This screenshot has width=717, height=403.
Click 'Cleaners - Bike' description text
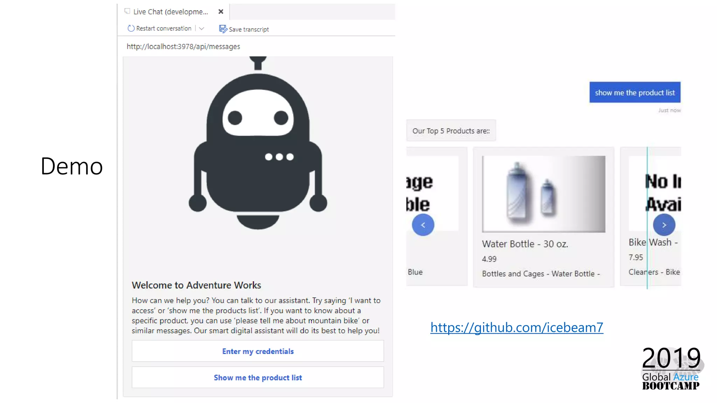[x=654, y=272]
